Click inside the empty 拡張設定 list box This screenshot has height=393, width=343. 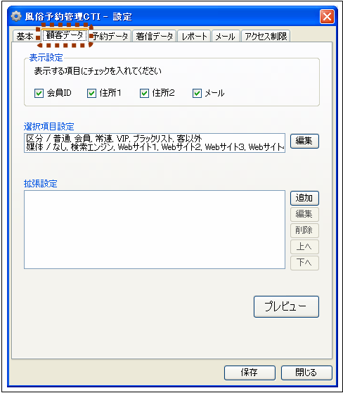[x=155, y=230]
